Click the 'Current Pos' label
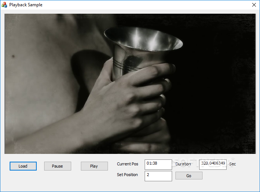The image size is (260, 192). tap(128, 164)
